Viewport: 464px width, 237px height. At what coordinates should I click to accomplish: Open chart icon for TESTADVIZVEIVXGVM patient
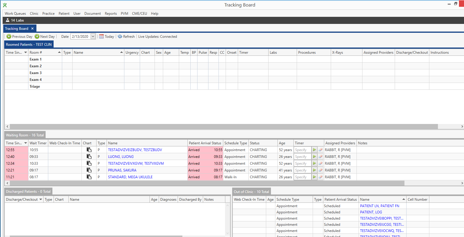tap(89, 164)
